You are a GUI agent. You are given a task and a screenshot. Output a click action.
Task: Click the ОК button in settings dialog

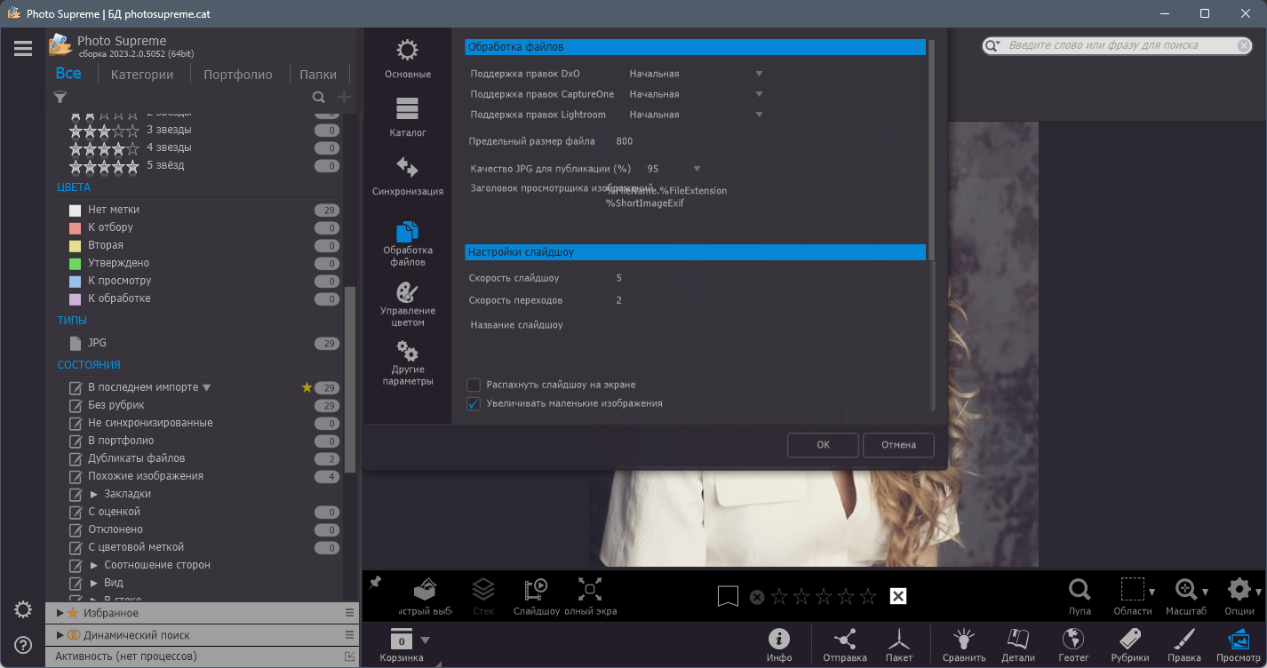point(823,445)
